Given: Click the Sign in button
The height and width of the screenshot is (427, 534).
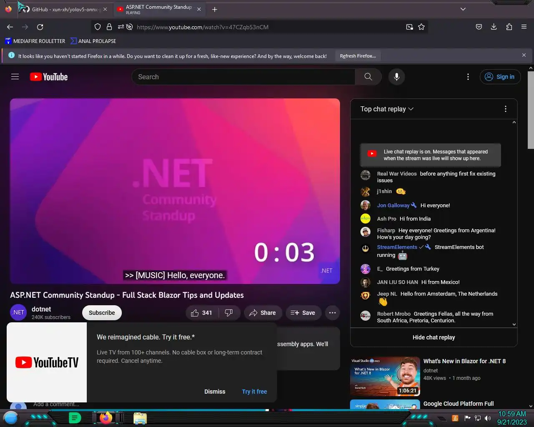Looking at the screenshot, I should tap(500, 77).
